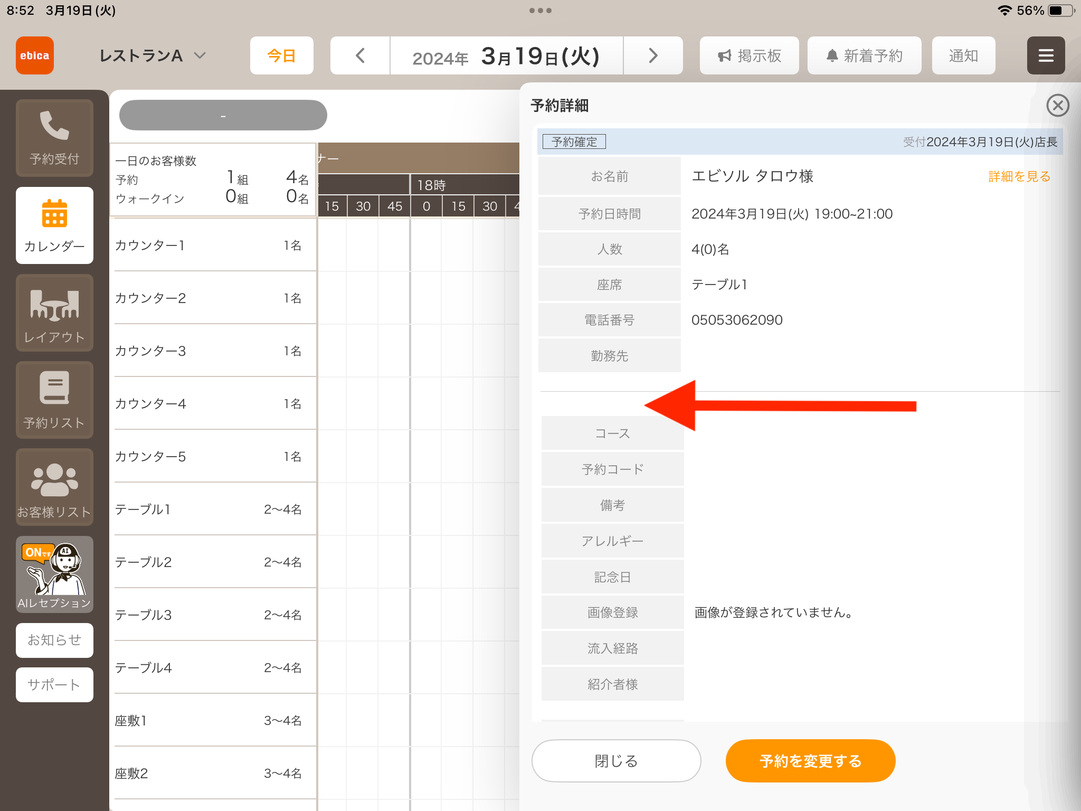Select the 座敷1 seat row
Image resolution: width=1081 pixels, height=811 pixels.
click(215, 720)
